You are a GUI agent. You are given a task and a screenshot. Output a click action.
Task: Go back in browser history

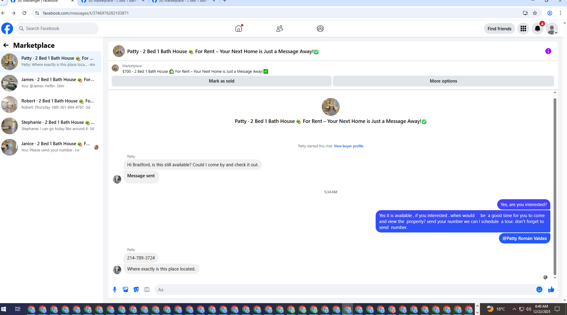point(3,13)
